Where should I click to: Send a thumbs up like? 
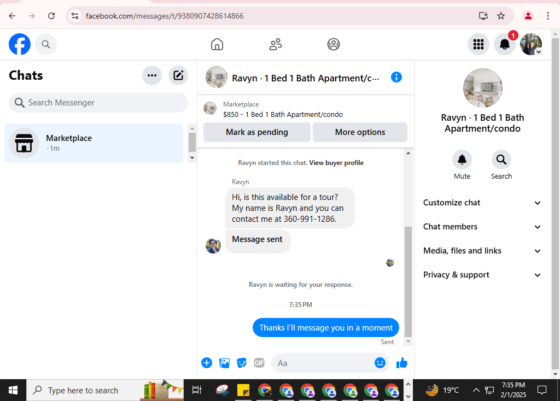pyautogui.click(x=402, y=363)
